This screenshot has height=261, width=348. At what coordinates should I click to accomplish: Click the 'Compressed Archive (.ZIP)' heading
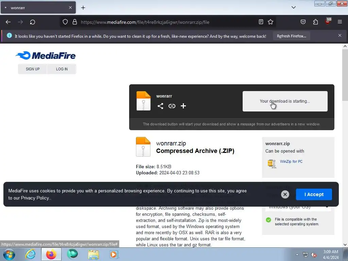pos(195,151)
